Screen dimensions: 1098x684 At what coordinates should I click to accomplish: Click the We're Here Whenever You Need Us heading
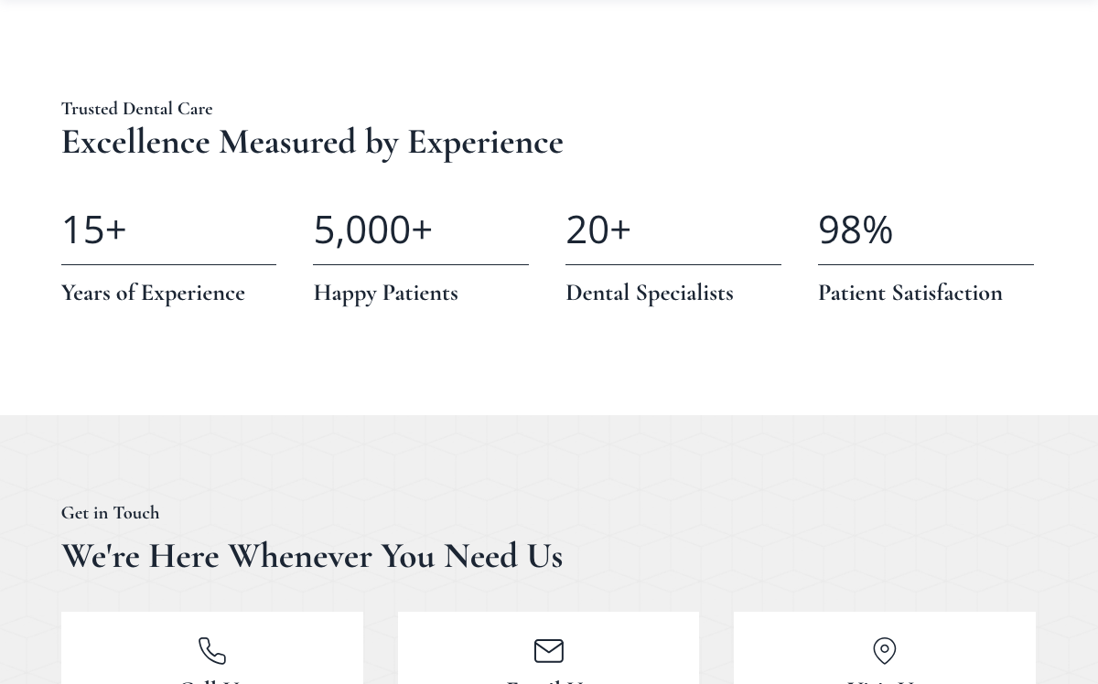point(312,556)
